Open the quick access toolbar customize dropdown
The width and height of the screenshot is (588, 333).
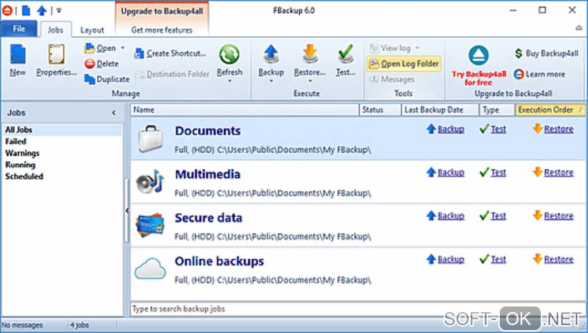click(x=59, y=10)
